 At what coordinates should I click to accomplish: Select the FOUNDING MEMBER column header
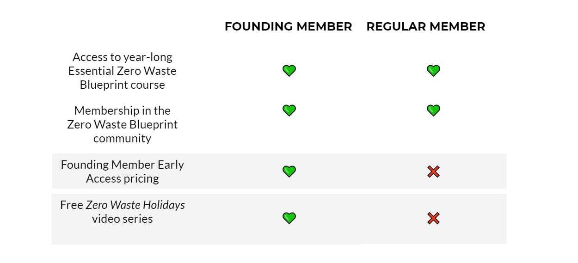coord(289,27)
